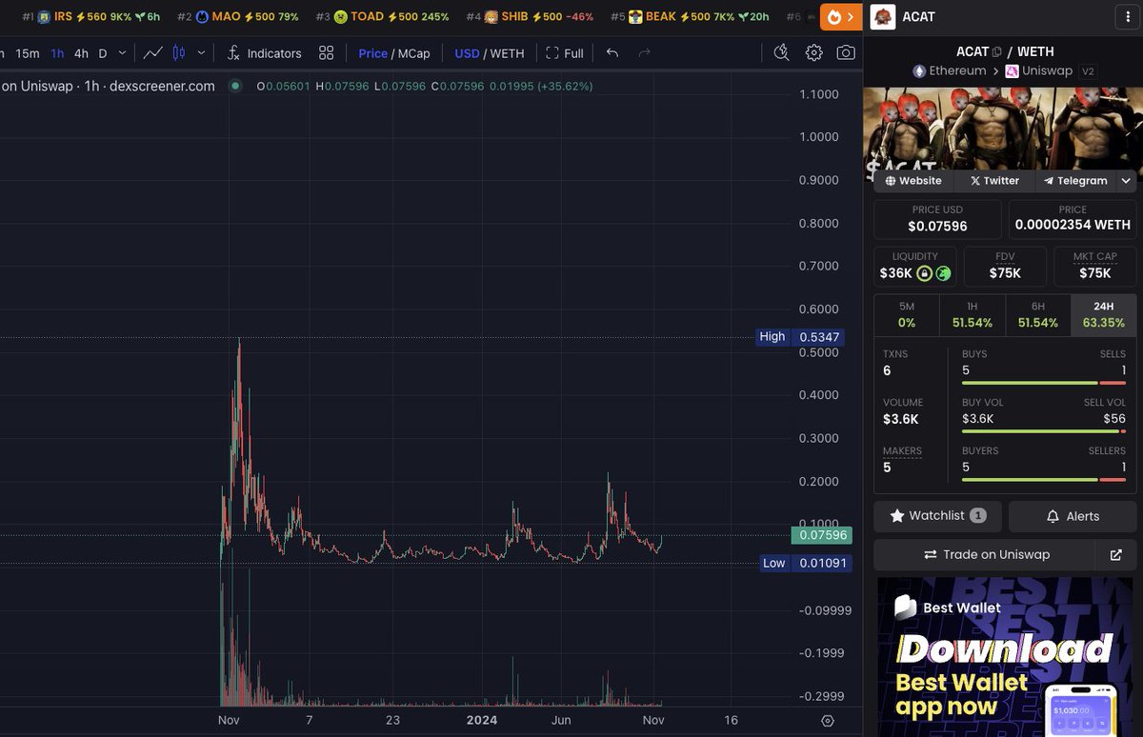The image size is (1143, 737).
Task: Click the High 0.5347 price label
Action: click(x=800, y=337)
